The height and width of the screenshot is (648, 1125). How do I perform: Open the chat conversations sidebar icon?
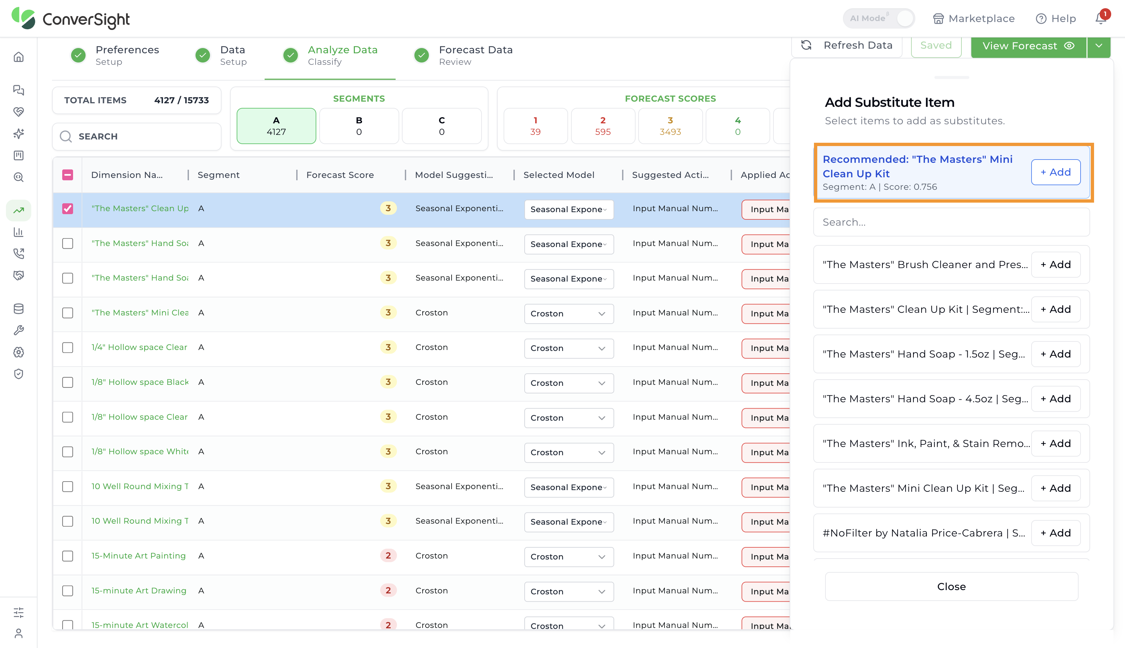tap(18, 90)
